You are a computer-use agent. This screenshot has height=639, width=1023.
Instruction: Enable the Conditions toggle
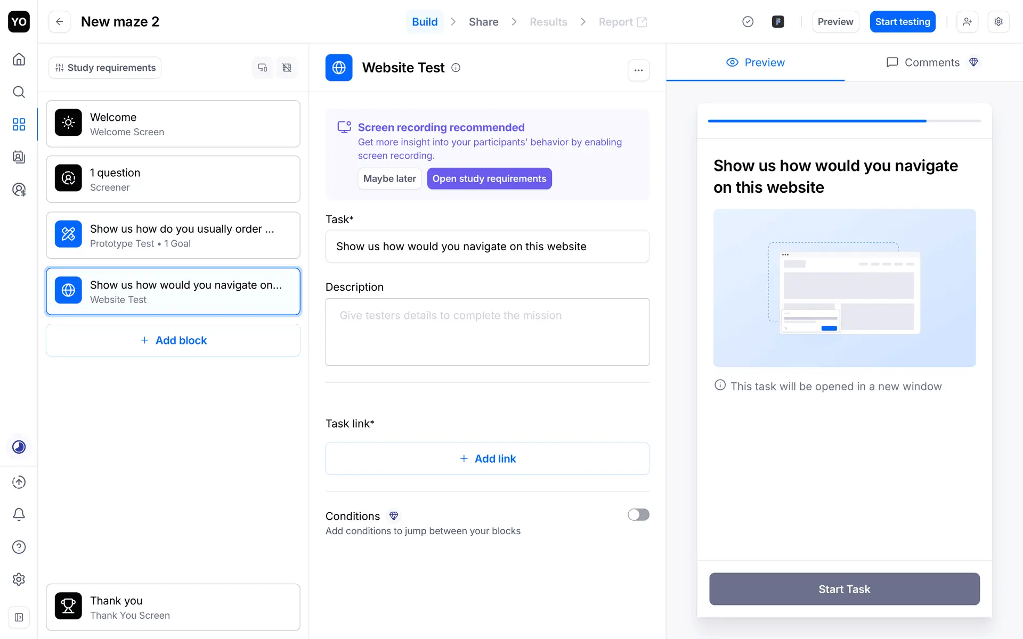click(x=638, y=514)
